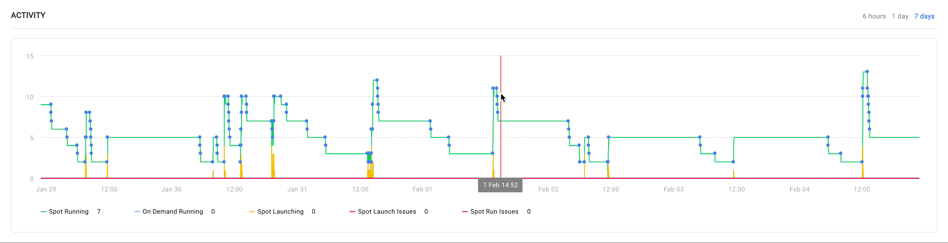The image size is (948, 243).
Task: Click the green Spot Running legend line marker
Action: tap(43, 212)
